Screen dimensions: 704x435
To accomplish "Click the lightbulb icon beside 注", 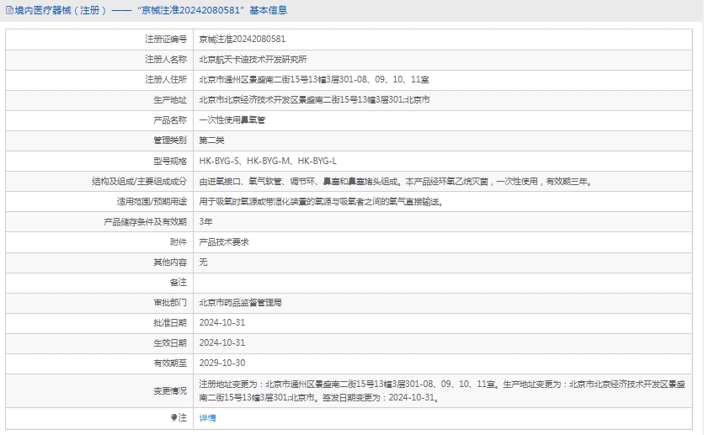I will [174, 417].
